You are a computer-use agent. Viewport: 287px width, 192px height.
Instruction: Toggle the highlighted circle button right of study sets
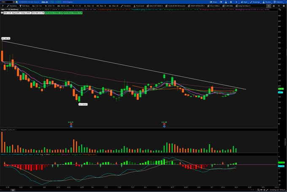(x=268, y=6)
